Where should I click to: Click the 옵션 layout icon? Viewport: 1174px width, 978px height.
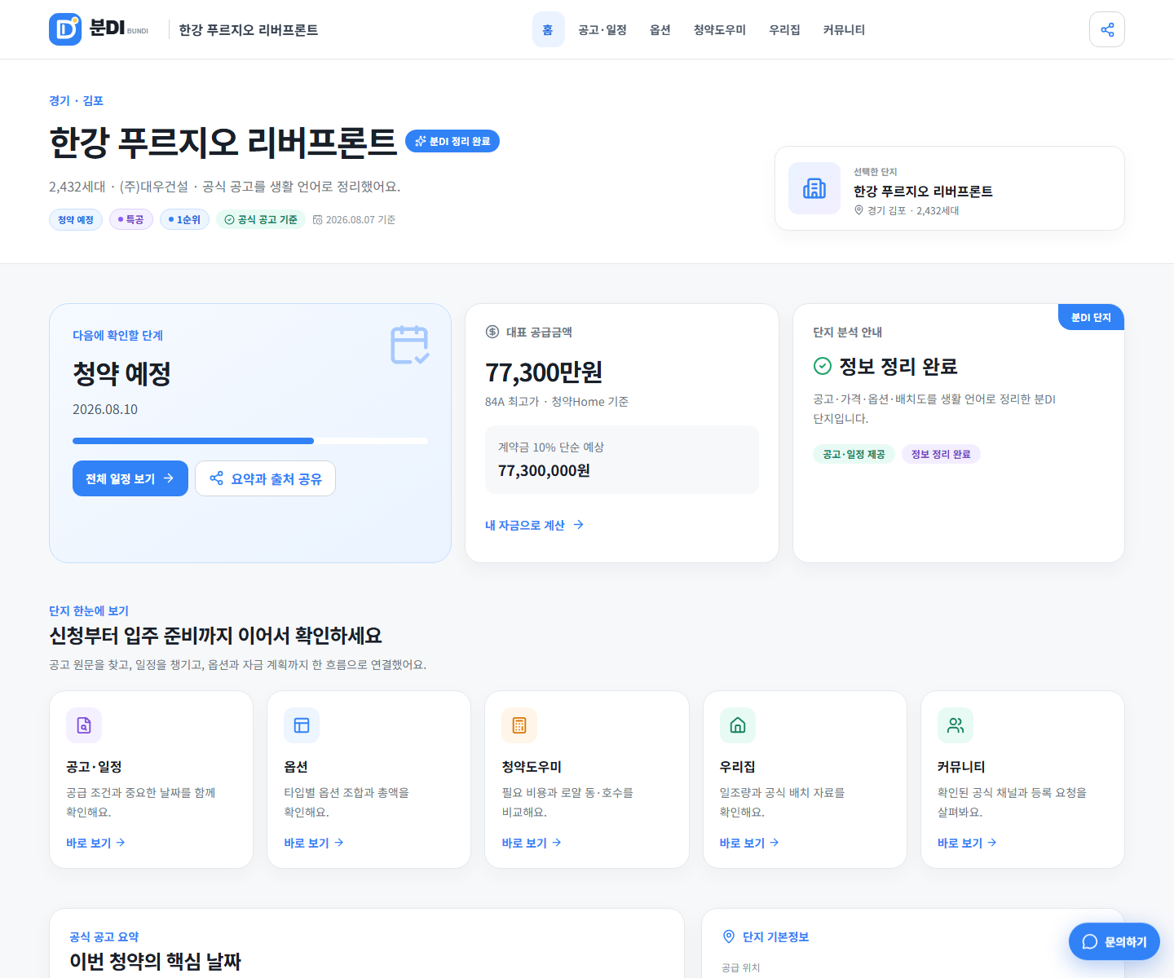(x=302, y=725)
